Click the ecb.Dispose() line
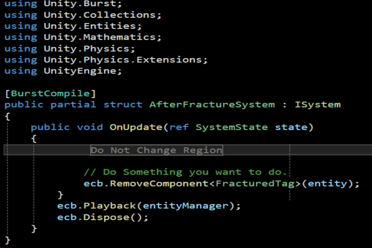 pyautogui.click(x=103, y=217)
